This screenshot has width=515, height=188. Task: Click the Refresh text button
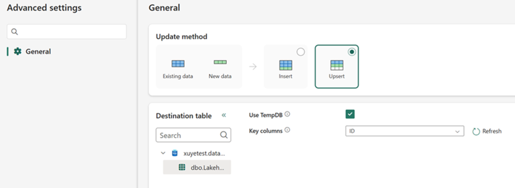(492, 131)
